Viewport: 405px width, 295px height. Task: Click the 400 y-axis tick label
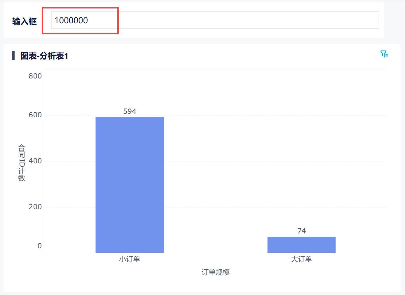[35, 161]
